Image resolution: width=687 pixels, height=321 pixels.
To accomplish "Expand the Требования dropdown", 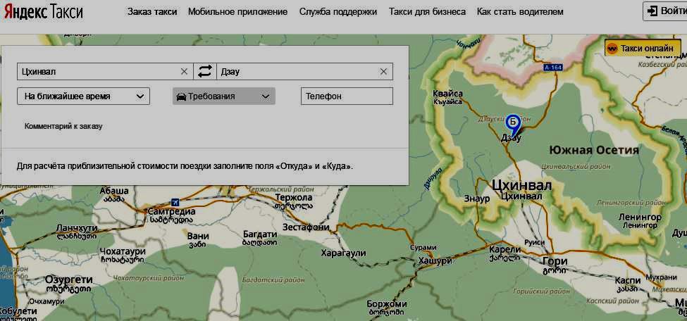I will [x=223, y=96].
